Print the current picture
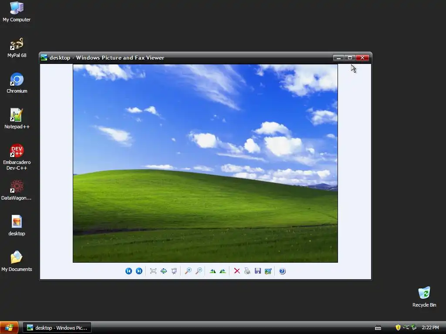The width and height of the screenshot is (446, 334). click(x=247, y=271)
